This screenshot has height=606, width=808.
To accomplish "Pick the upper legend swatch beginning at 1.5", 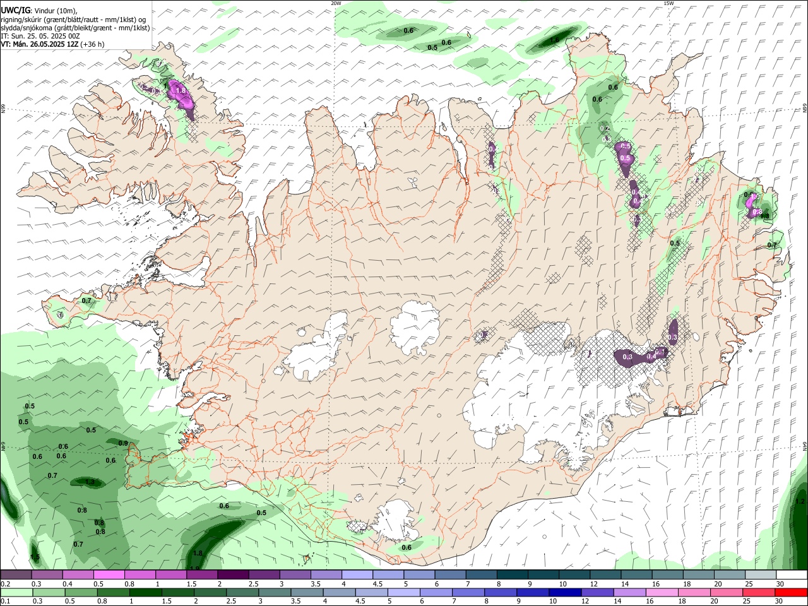I will pos(201,575).
